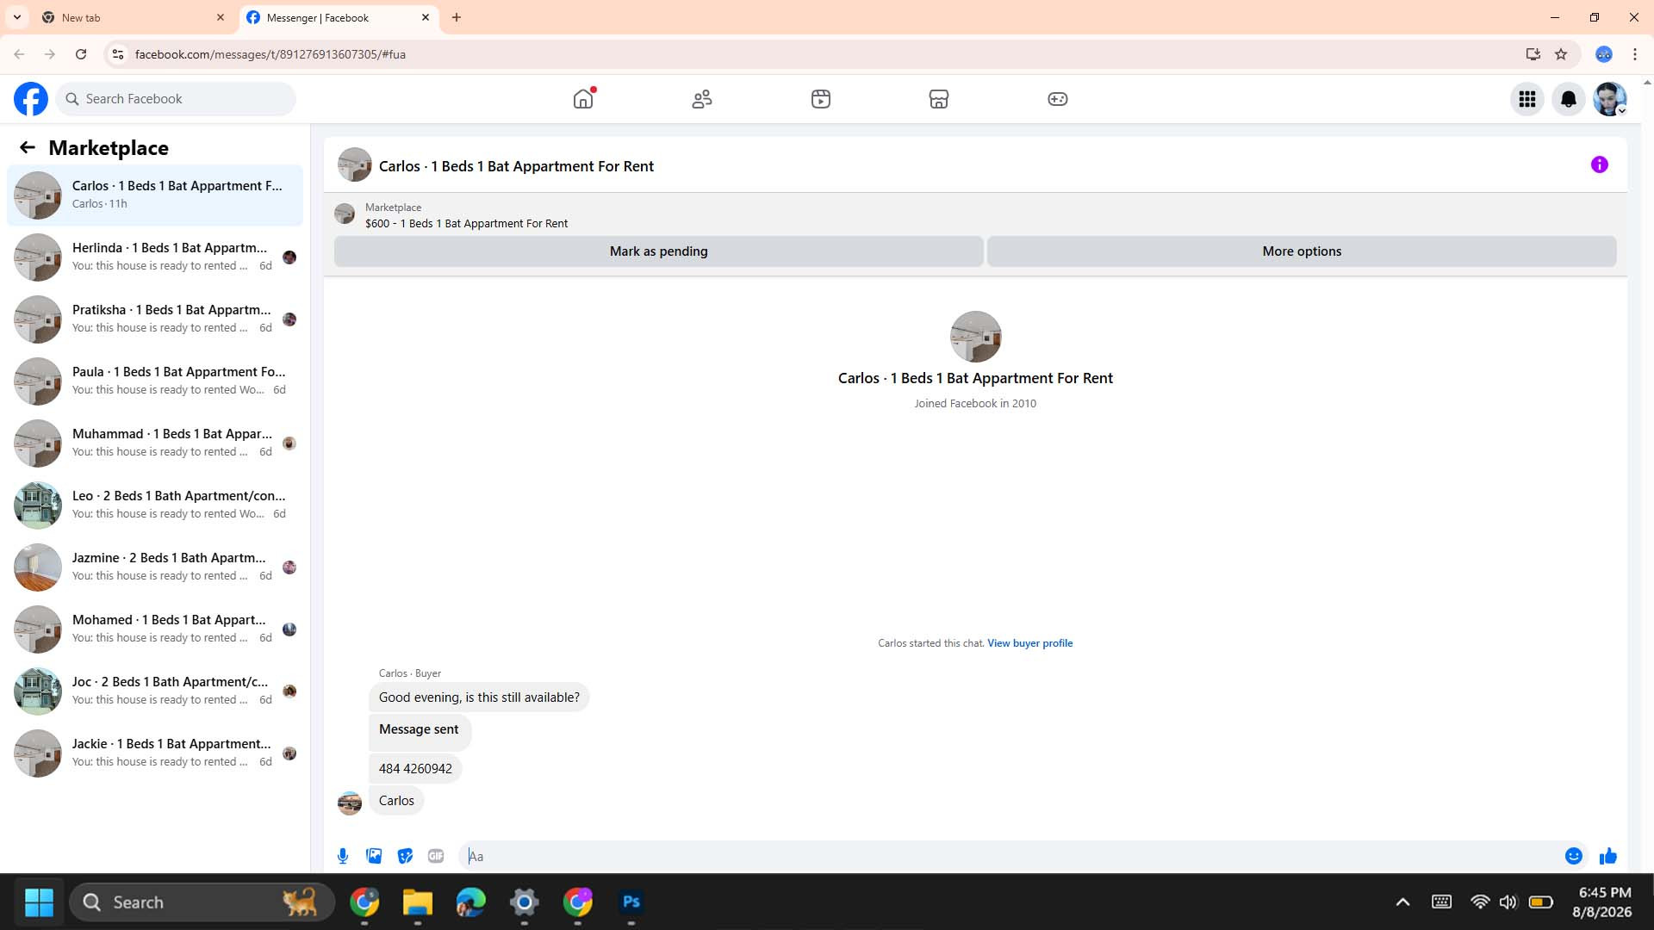View site information in address bar

pos(118,54)
